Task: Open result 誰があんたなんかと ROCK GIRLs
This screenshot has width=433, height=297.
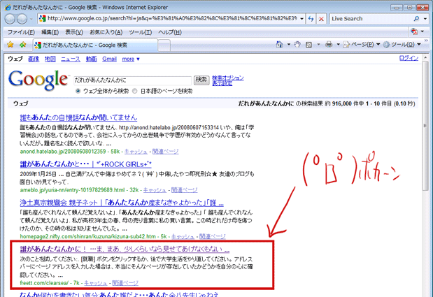Action: [85, 164]
